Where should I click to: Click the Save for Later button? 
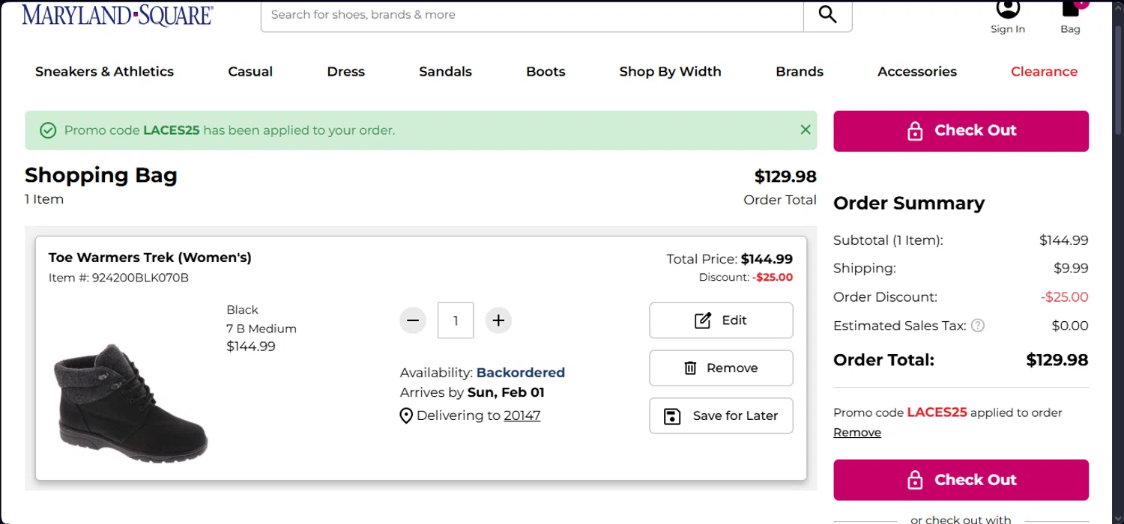pos(721,415)
